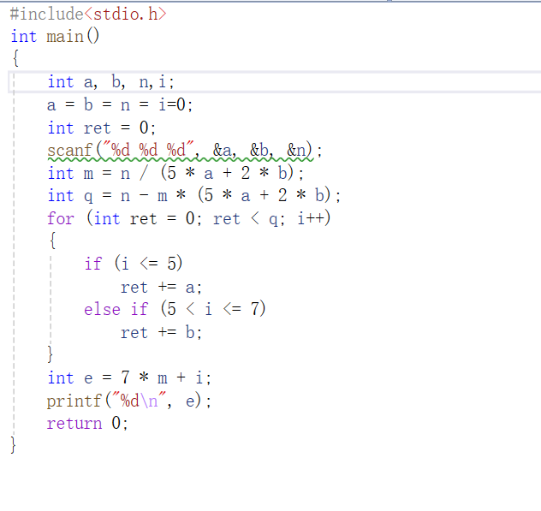
Task: Click the 'ret += a;' statement
Action: coord(161,287)
